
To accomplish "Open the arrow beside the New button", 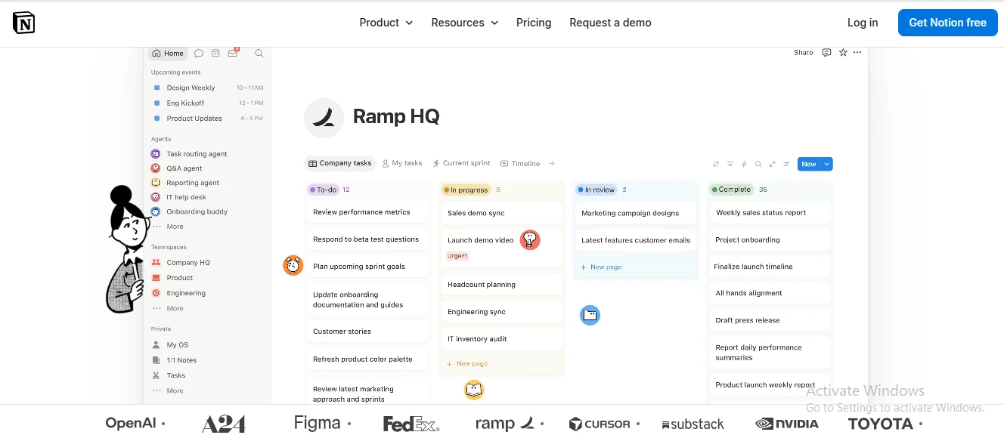I will click(827, 164).
